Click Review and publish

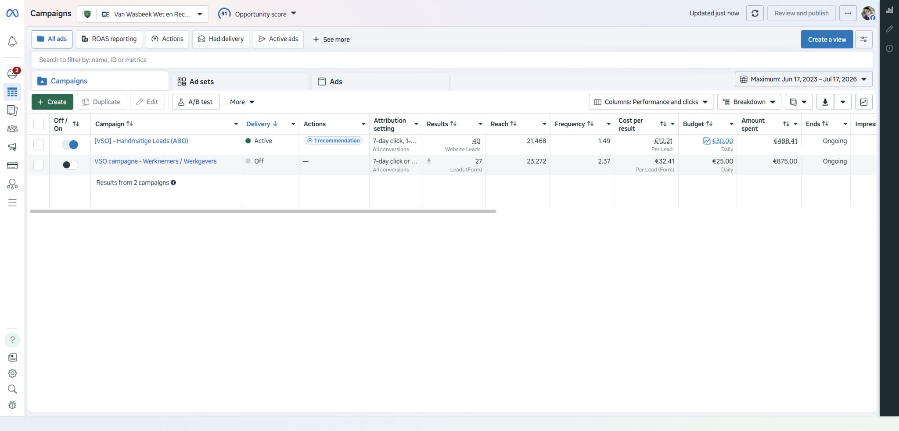click(x=801, y=13)
